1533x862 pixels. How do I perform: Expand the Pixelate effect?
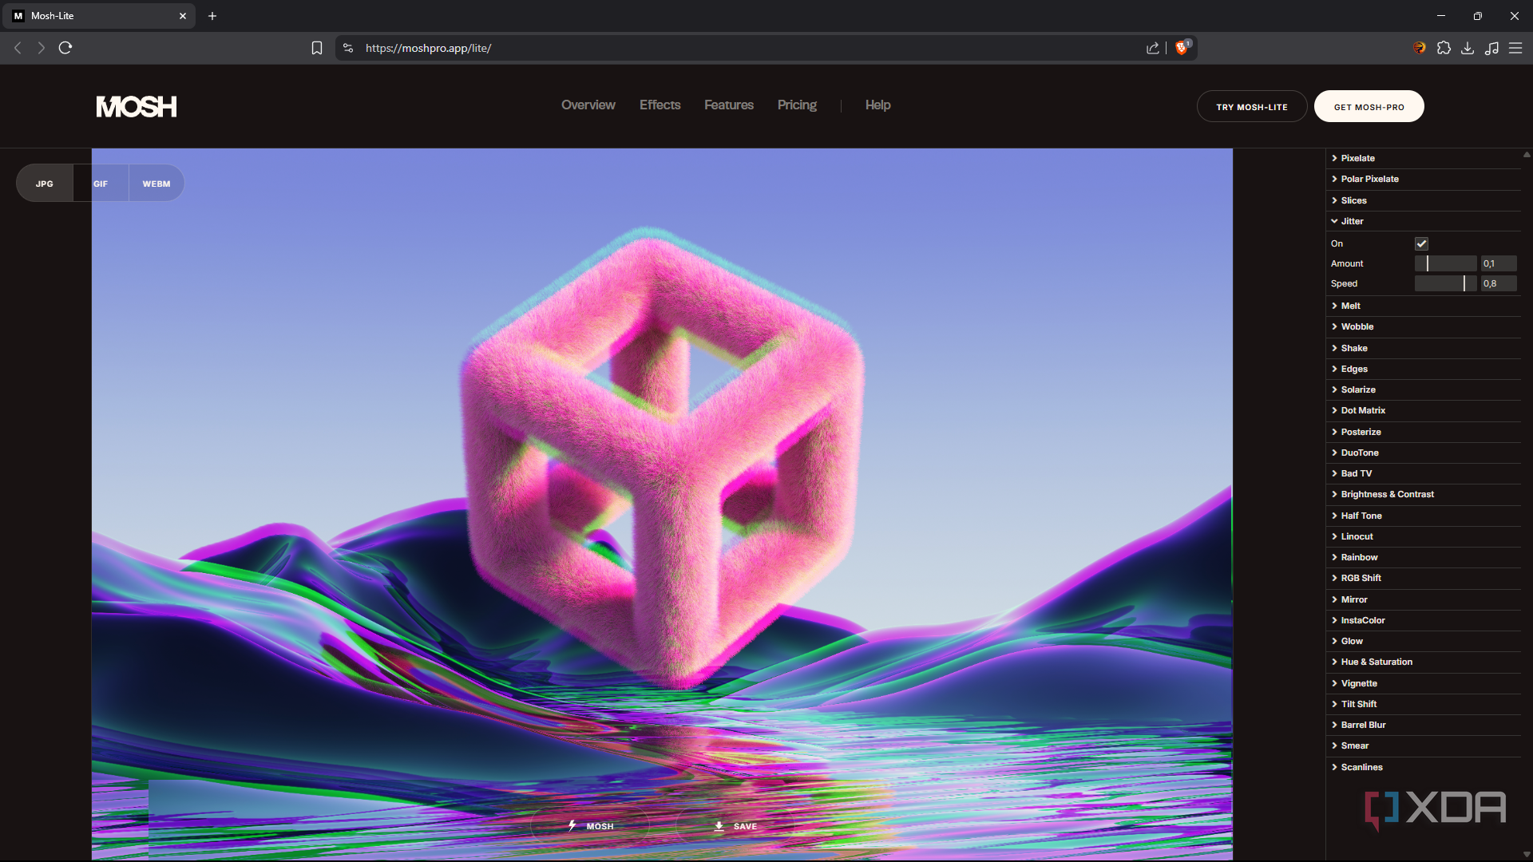point(1425,158)
